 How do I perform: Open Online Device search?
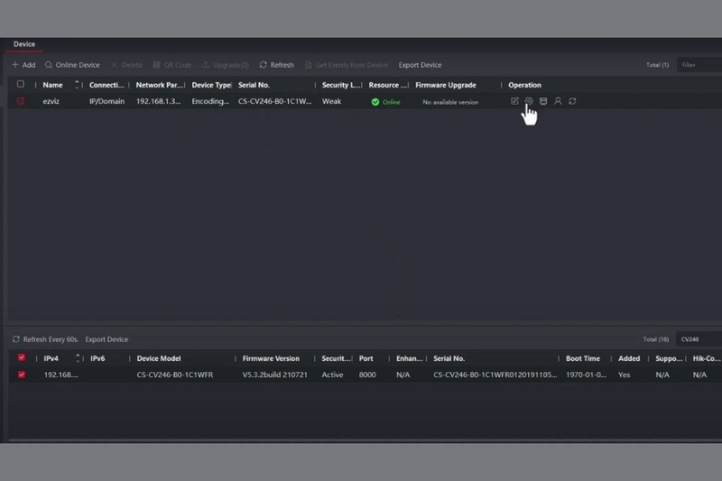click(x=72, y=65)
